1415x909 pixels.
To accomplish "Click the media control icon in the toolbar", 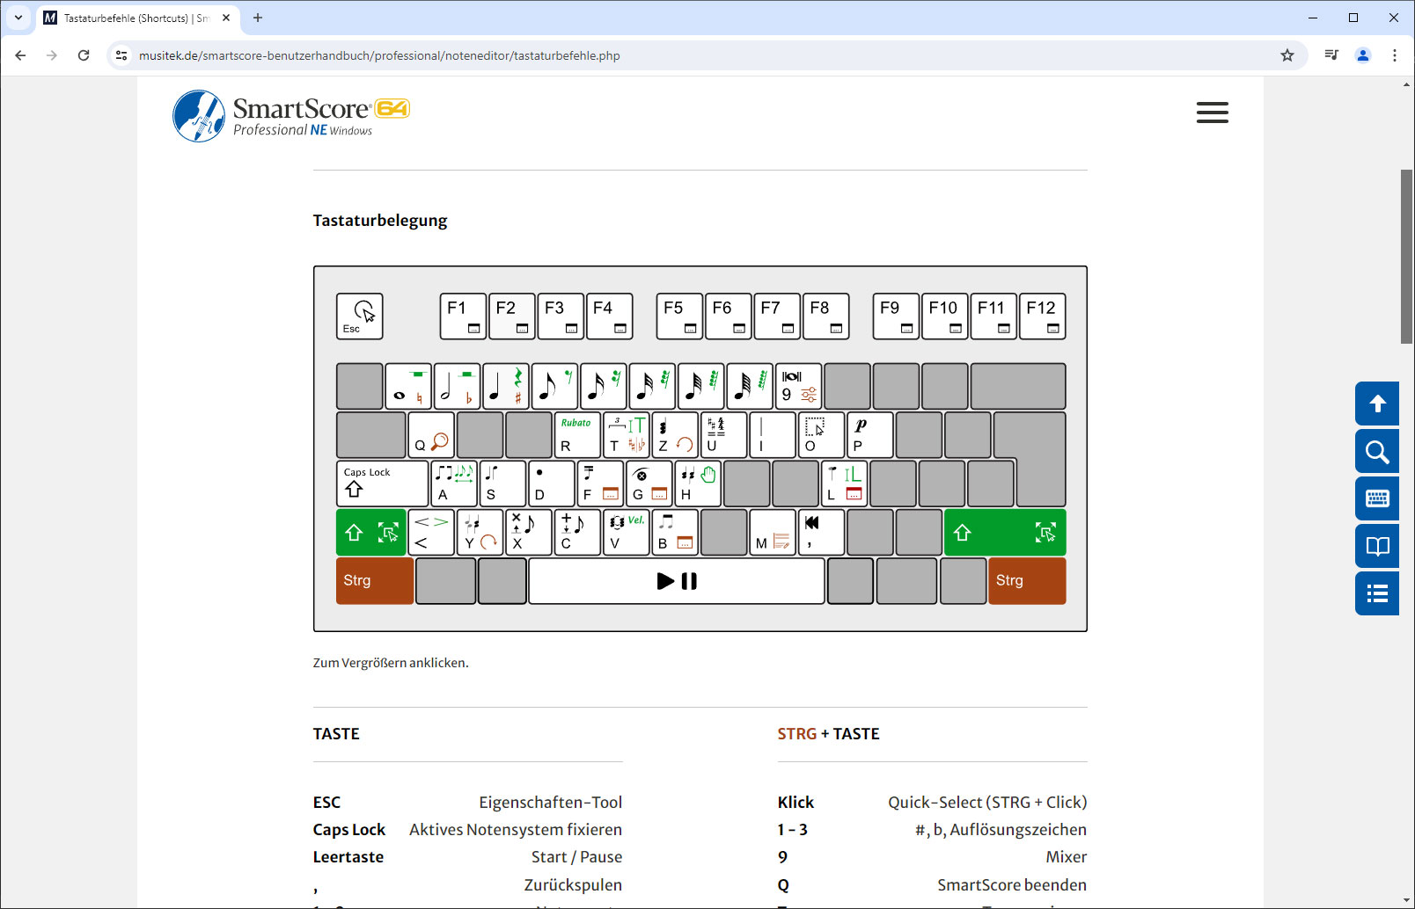I will [x=1331, y=55].
